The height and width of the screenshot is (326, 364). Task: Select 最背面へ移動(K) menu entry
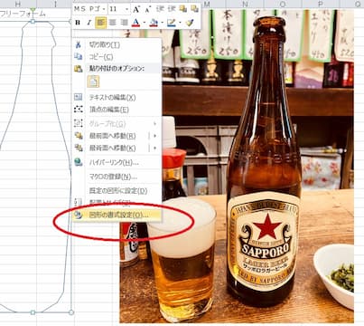coord(113,148)
